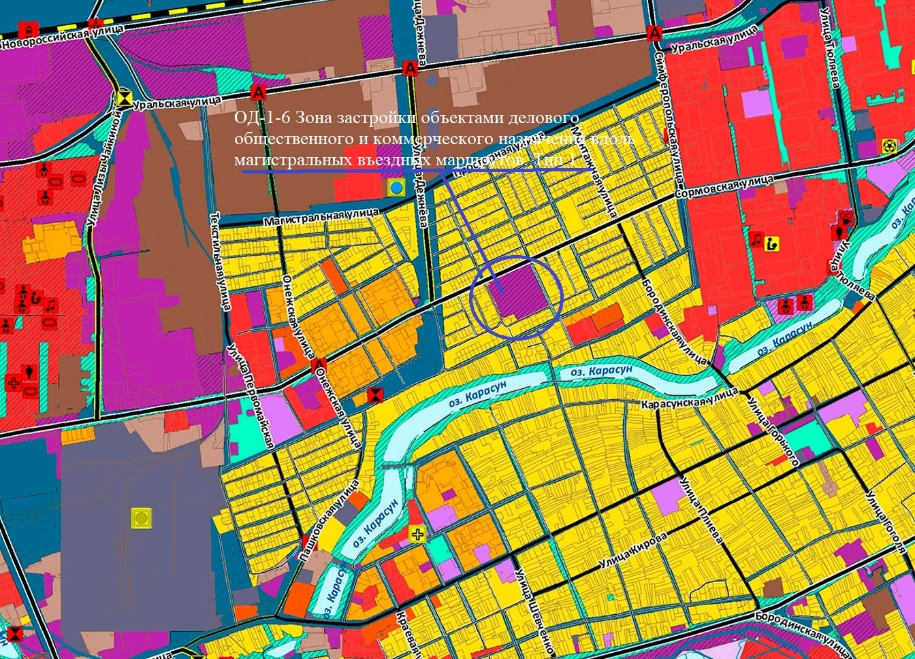The height and width of the screenshot is (659, 915).
Task: Click the Улица Горького label
Action: [773, 431]
